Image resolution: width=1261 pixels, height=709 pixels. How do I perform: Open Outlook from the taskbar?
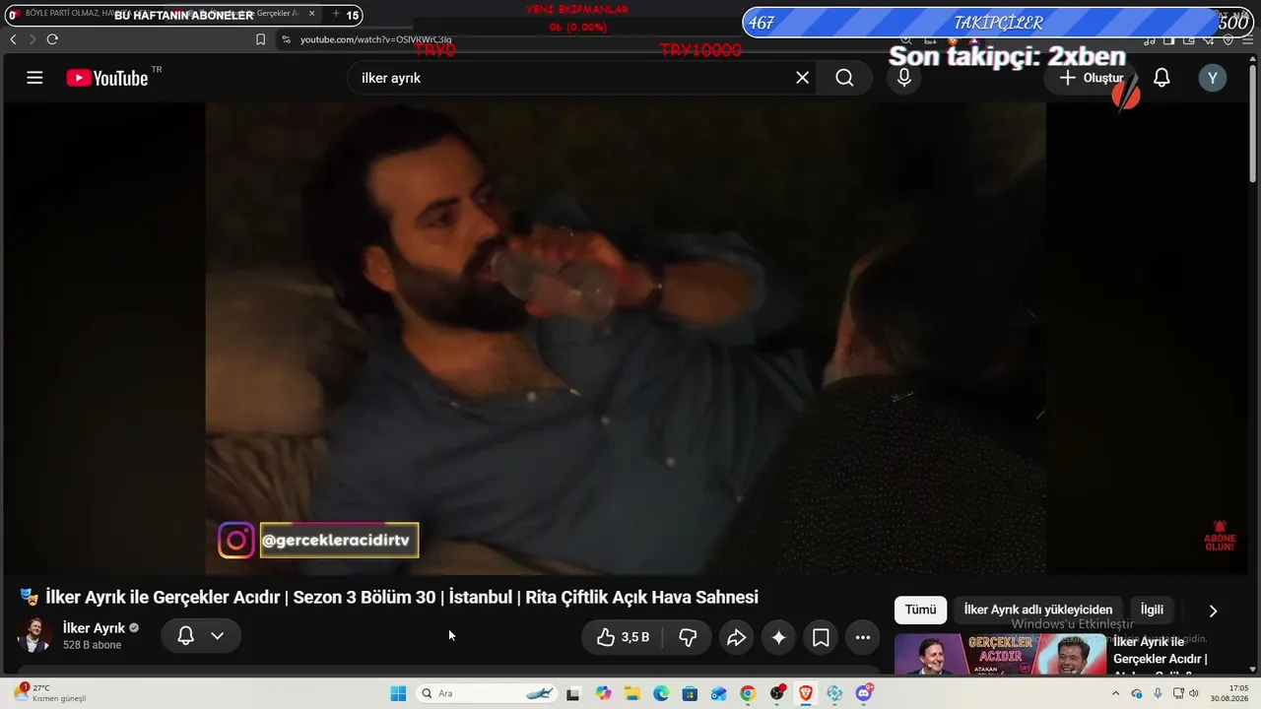[718, 693]
